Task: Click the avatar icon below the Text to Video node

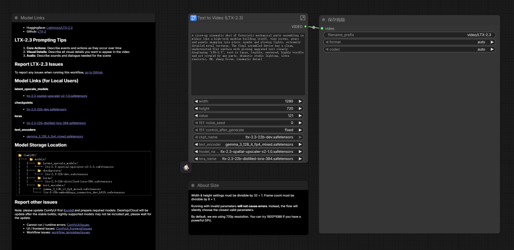Action: click(186, 167)
